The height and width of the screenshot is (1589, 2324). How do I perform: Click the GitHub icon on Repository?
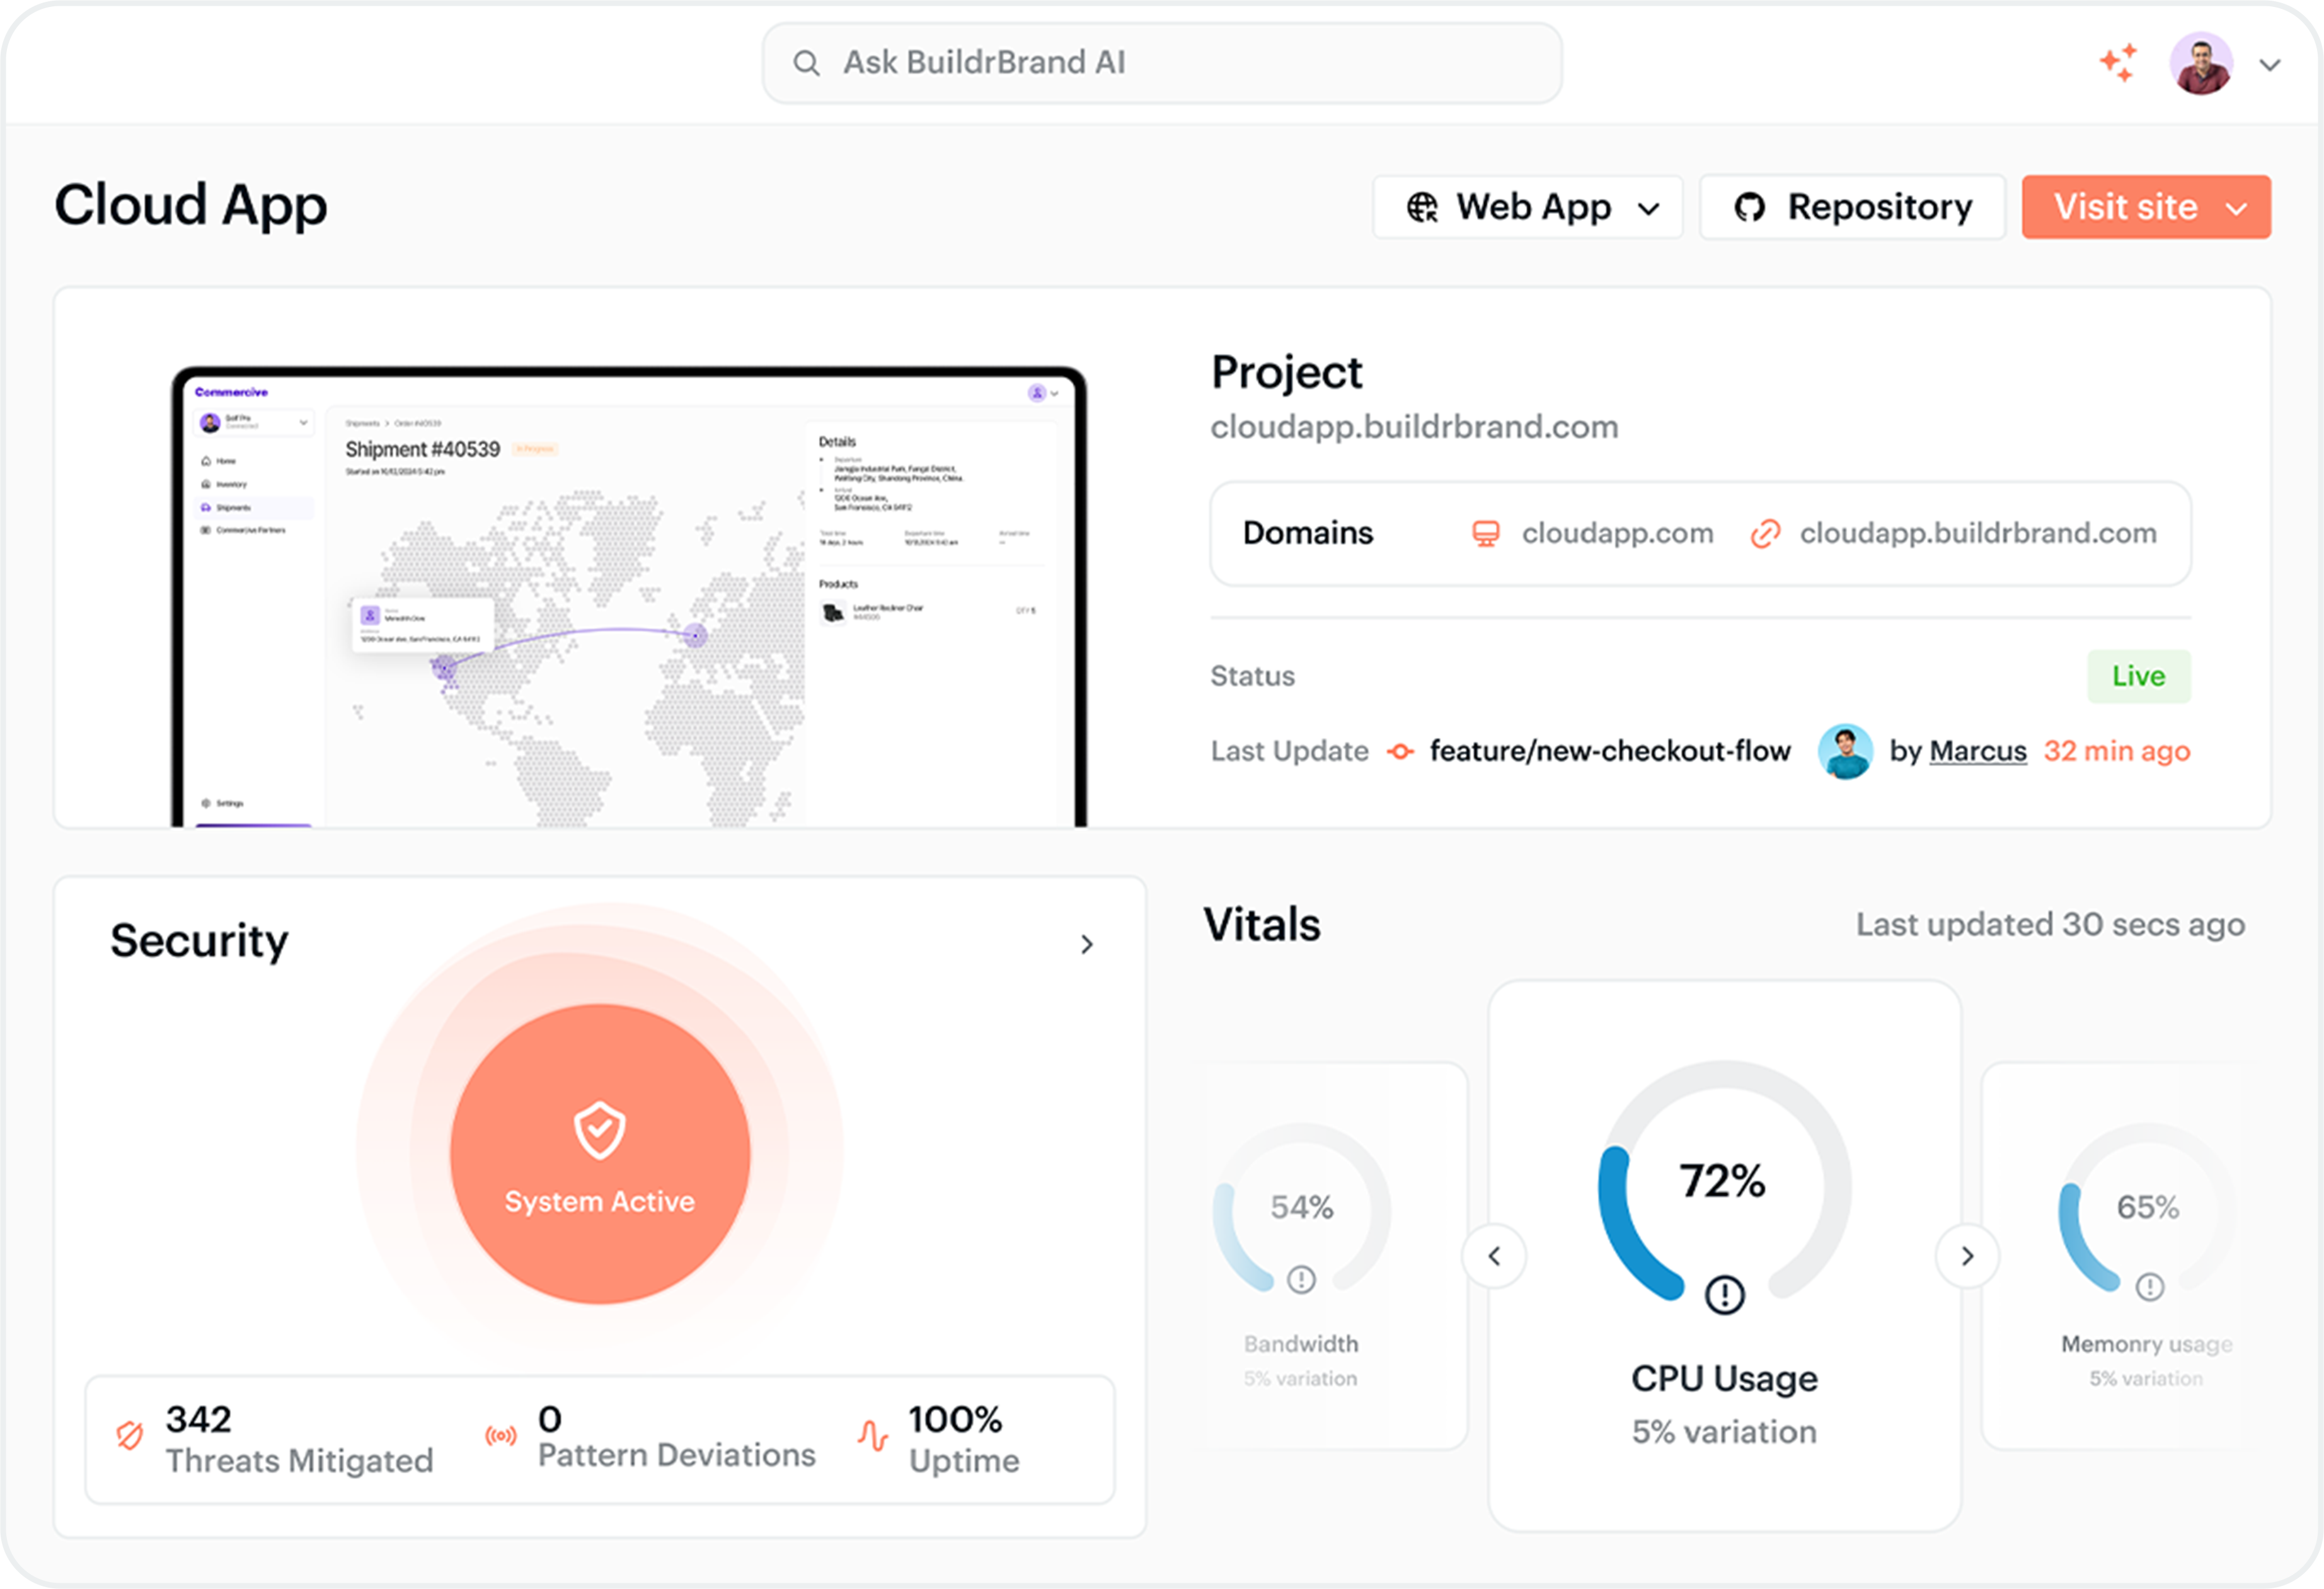tap(1749, 207)
